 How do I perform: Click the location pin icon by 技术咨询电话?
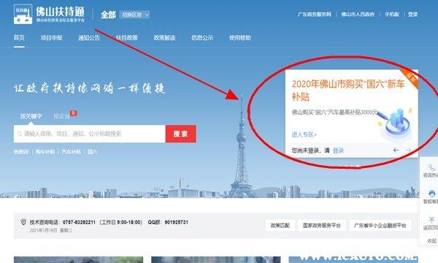tap(23, 222)
